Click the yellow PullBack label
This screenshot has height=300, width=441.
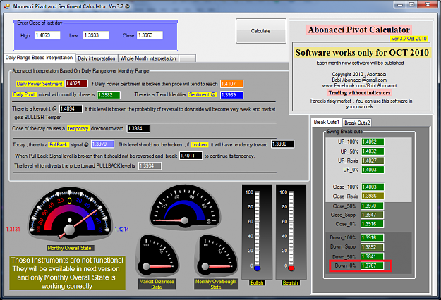point(59,144)
